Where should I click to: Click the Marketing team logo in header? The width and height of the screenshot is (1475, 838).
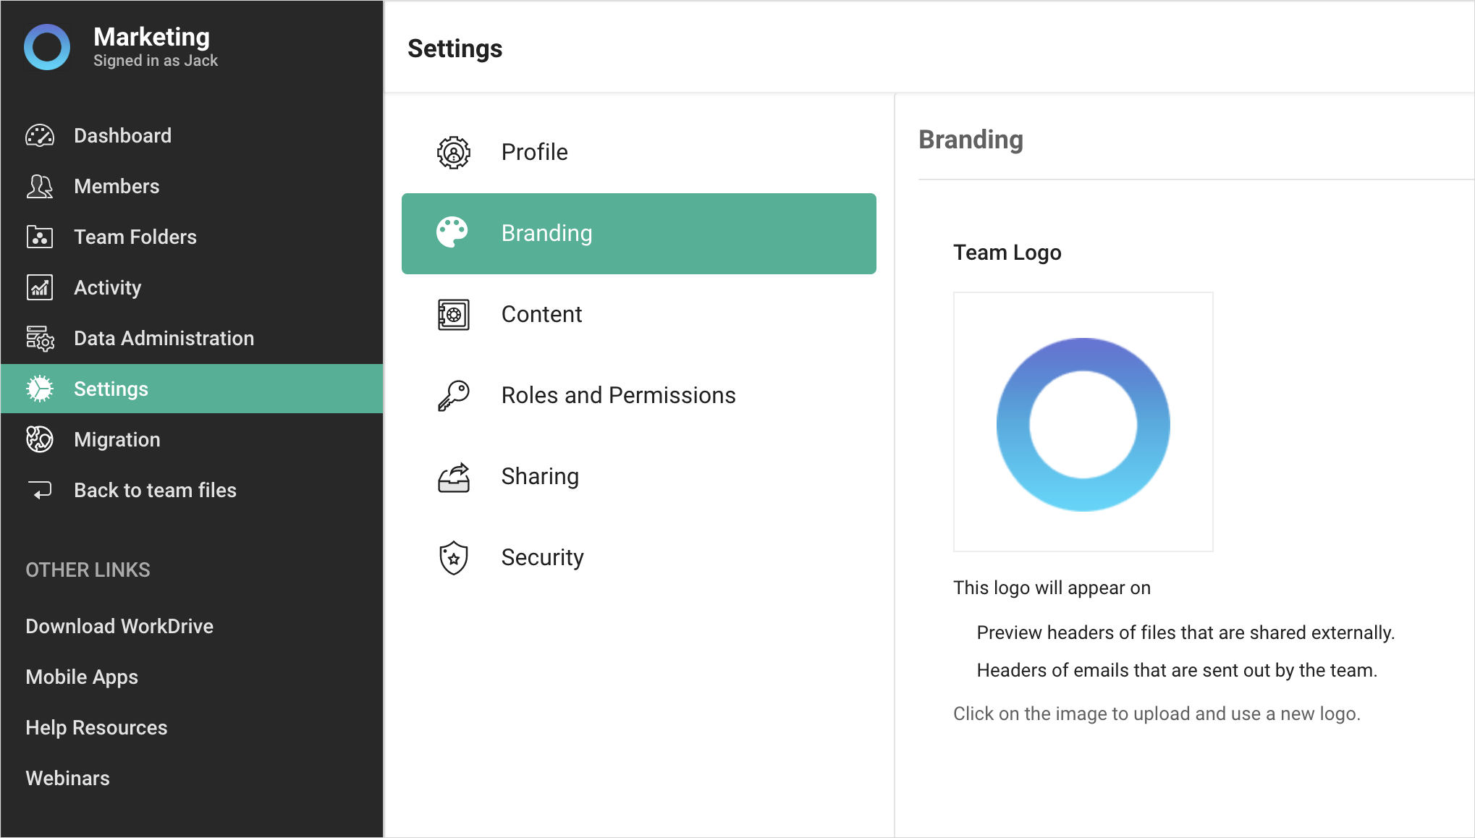(47, 48)
